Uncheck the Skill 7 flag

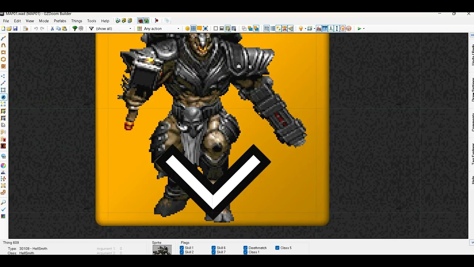point(214,252)
